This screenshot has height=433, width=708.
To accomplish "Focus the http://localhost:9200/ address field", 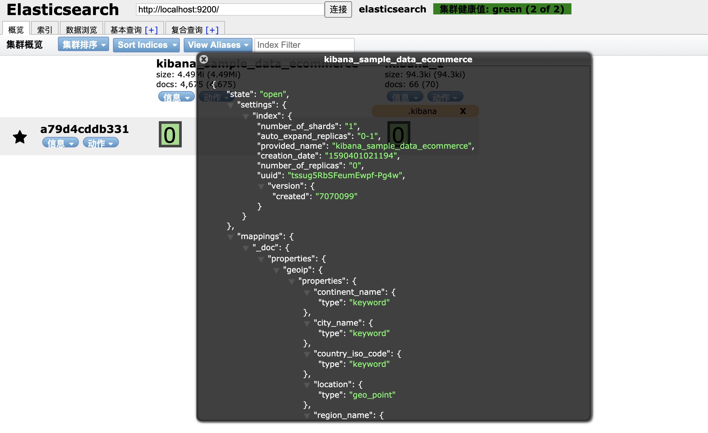I will (230, 9).
